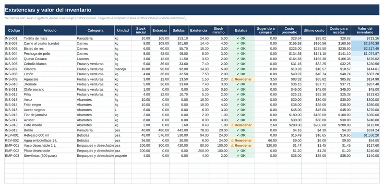Select the Stock inicial column header
384x188 pixels.
tap(141, 31)
